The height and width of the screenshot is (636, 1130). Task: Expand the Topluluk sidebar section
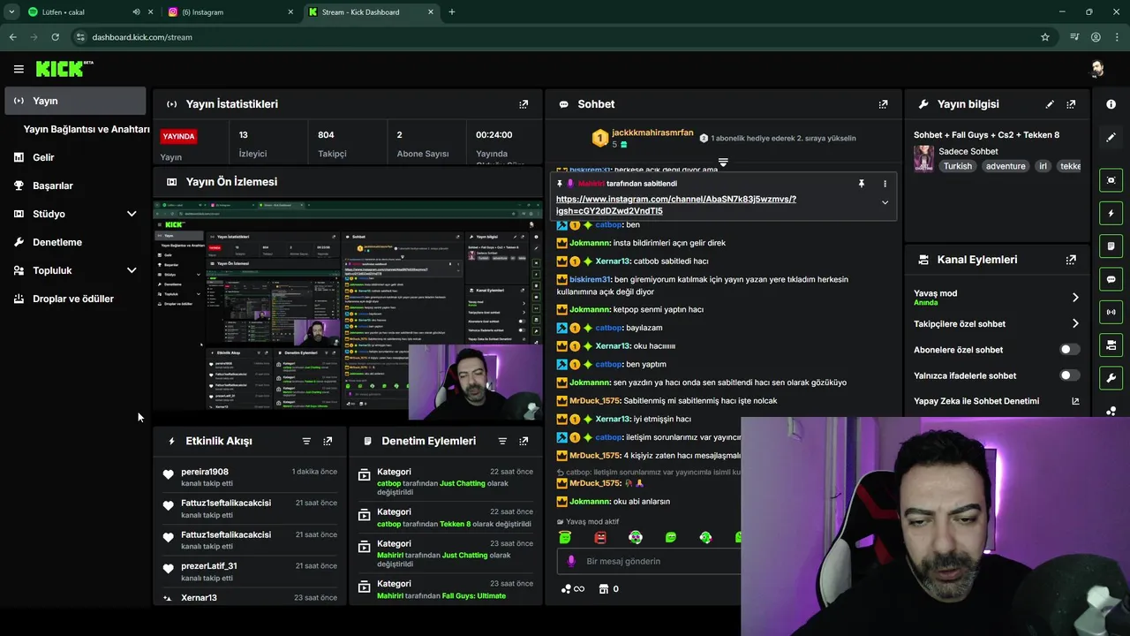[x=132, y=270]
